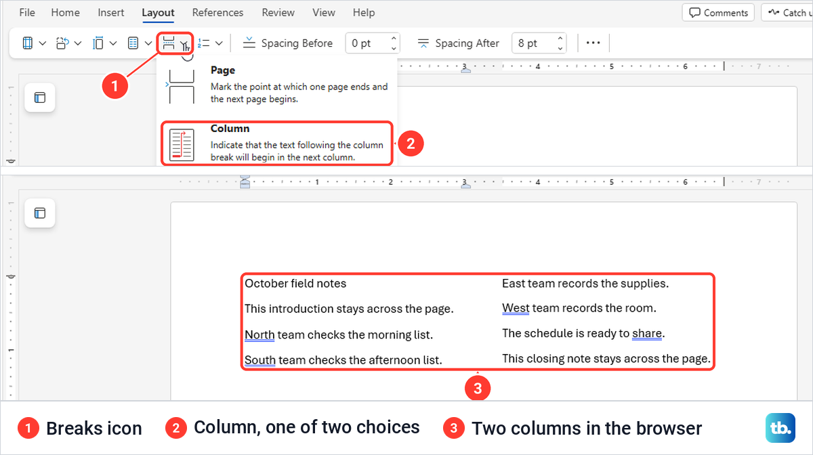
Task: Switch to the Insert tab
Action: click(x=110, y=12)
